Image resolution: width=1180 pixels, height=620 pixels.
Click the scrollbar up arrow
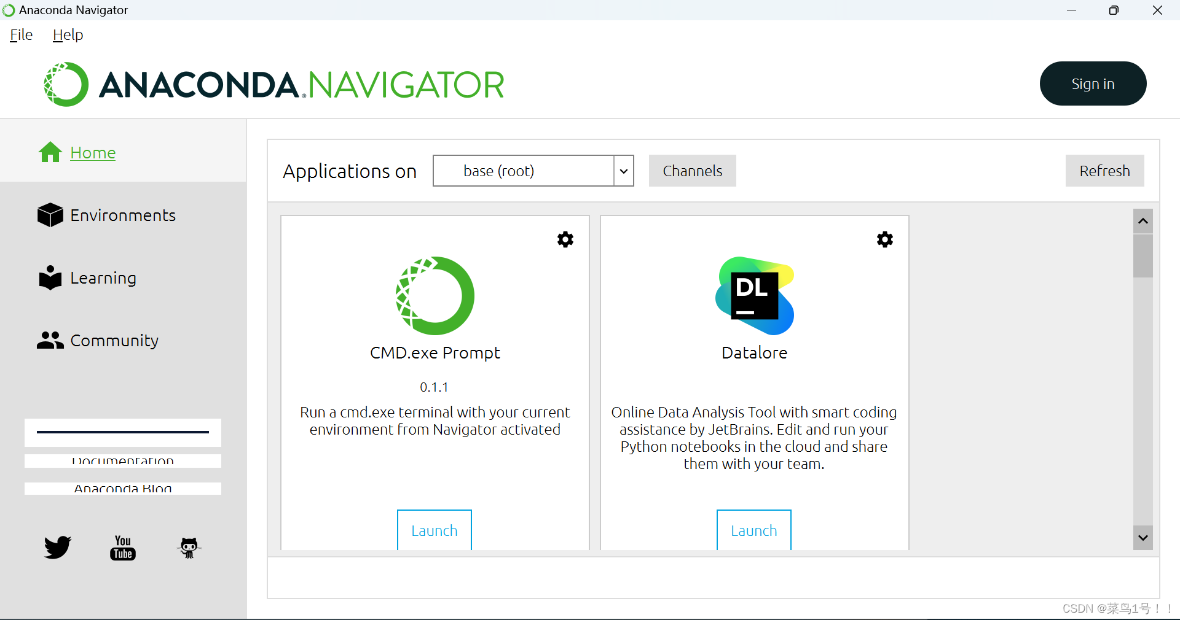pyautogui.click(x=1143, y=221)
